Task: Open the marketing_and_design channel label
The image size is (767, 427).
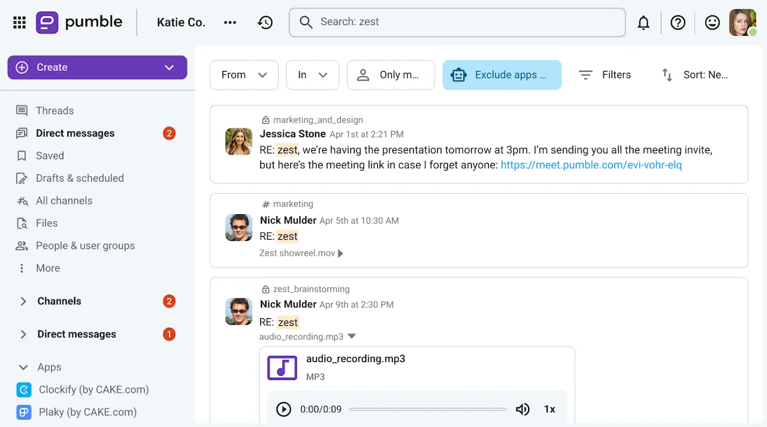Action: 318,120
